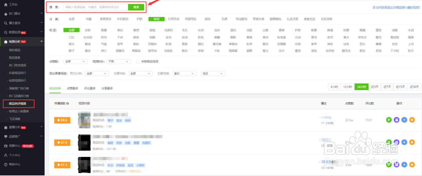Expand the 播主查找 sidebar menu
The width and height of the screenshot is (422, 176).
(x=22, y=23)
